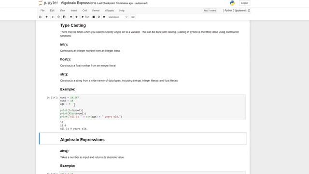The height and width of the screenshot is (174, 309).
Task: Select the Algebraic Expressions heading cell
Action: point(143,139)
